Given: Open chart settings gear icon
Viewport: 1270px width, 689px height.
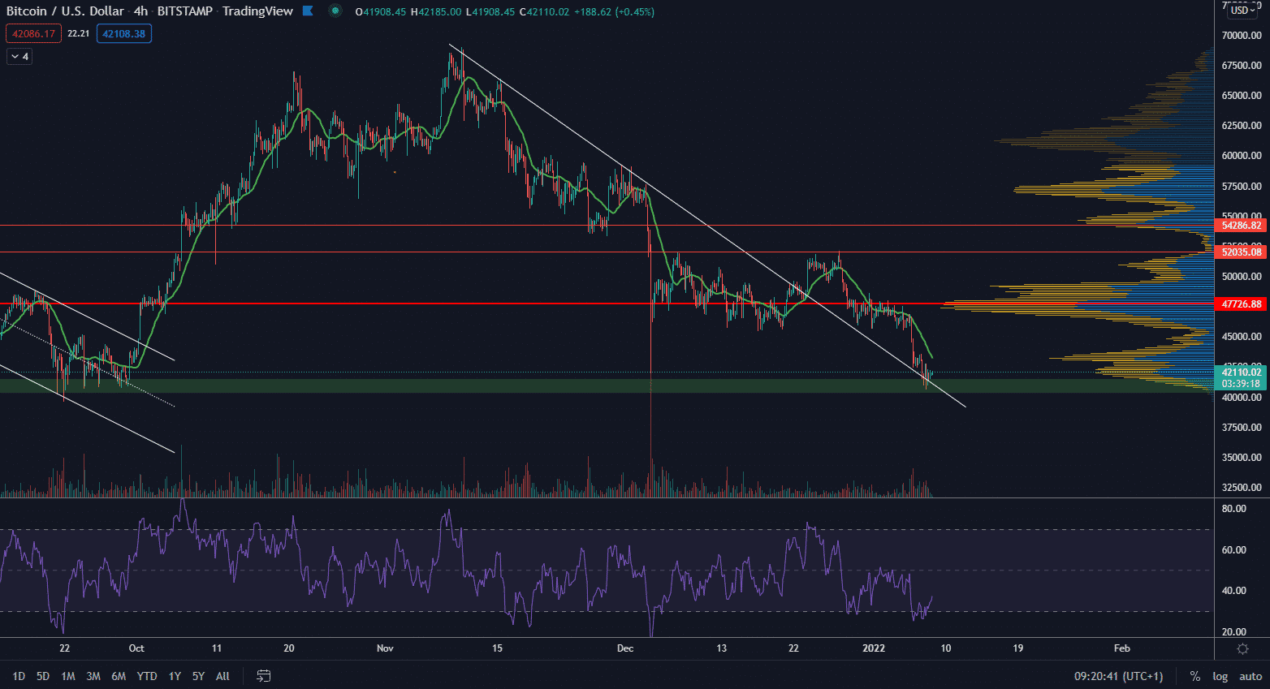Looking at the screenshot, I should (1242, 648).
